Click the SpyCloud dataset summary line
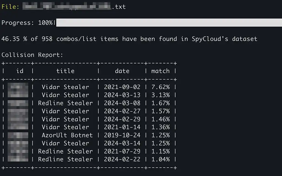The image size is (282, 176). coord(129,39)
